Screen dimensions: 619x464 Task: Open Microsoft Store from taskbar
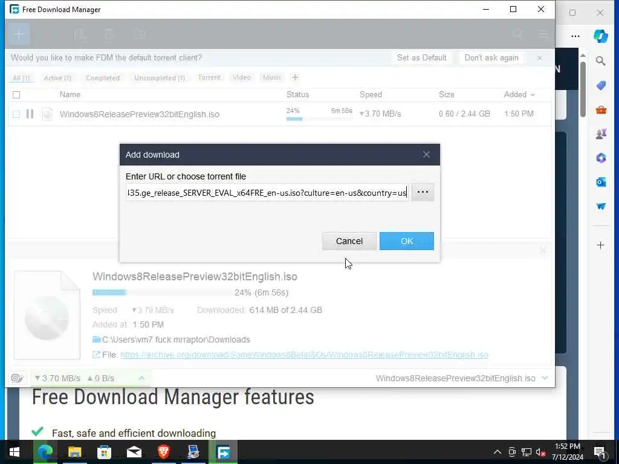(104, 452)
